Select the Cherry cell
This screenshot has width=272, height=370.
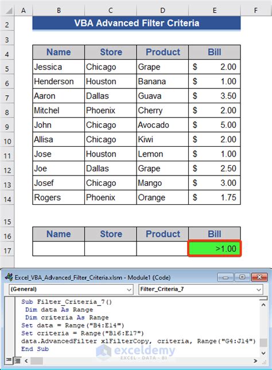162,111
